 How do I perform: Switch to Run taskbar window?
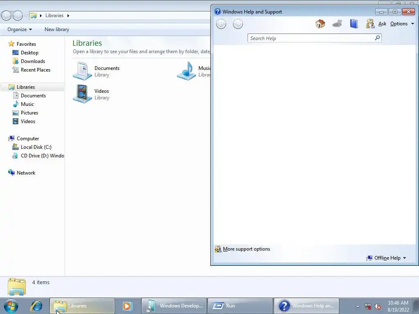240,306
